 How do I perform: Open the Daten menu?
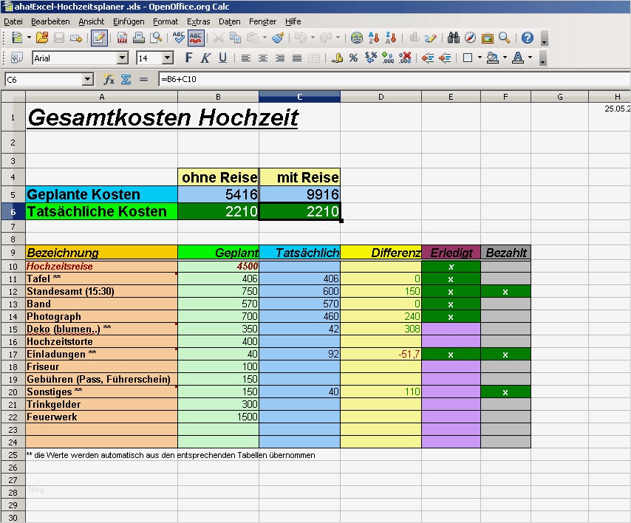click(x=229, y=21)
